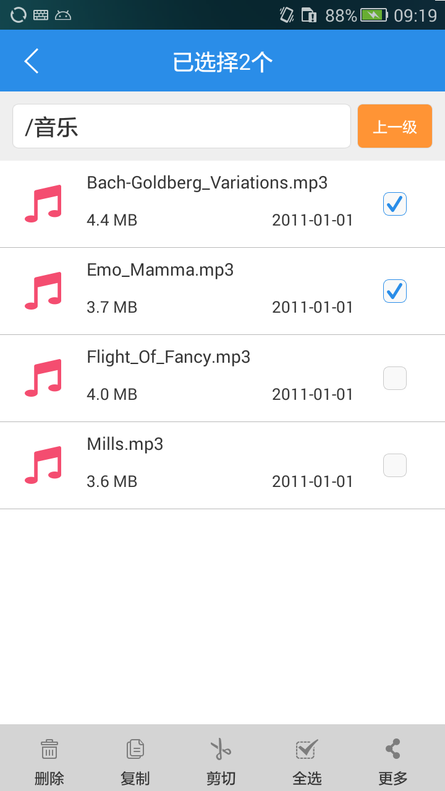The width and height of the screenshot is (445, 791).
Task: Tap the Mills.mp3 file name
Action: tap(125, 444)
